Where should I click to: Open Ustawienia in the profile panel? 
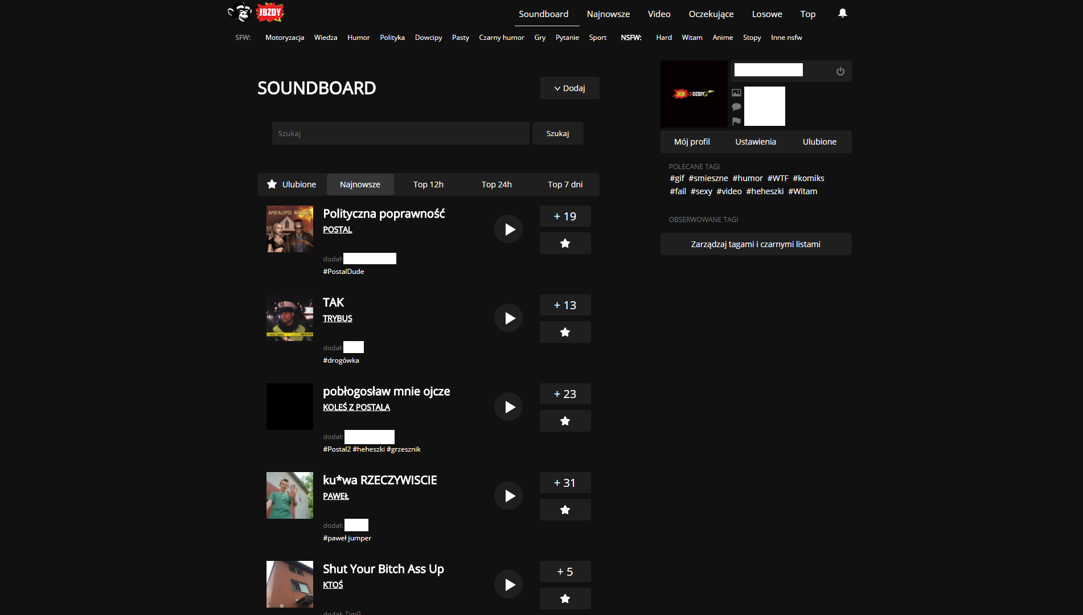point(756,142)
